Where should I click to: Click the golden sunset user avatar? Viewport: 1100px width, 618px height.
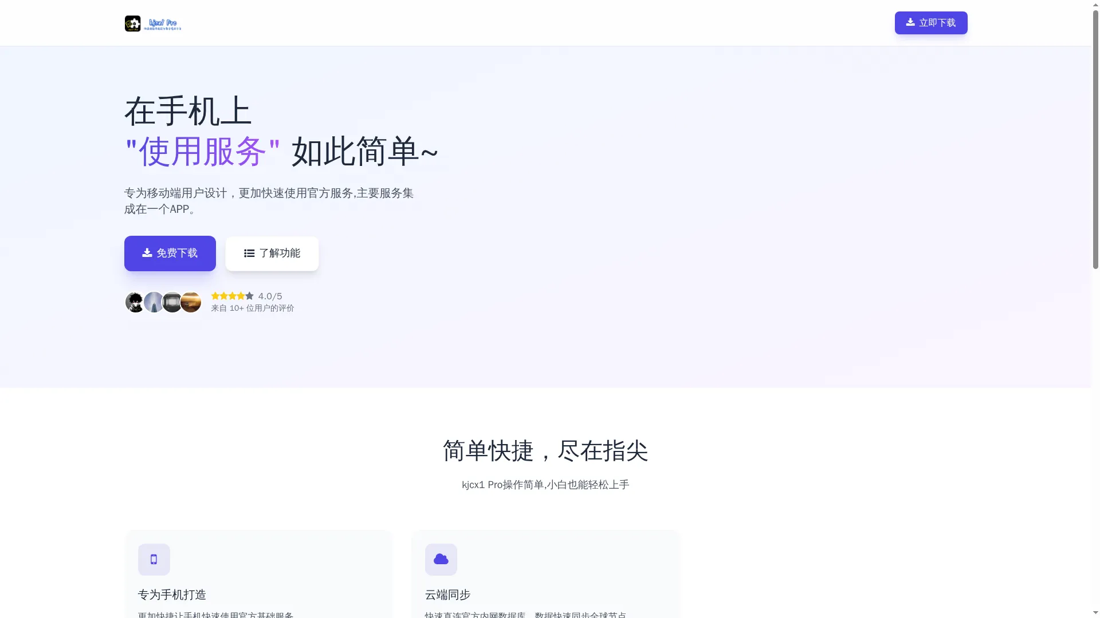click(x=191, y=302)
